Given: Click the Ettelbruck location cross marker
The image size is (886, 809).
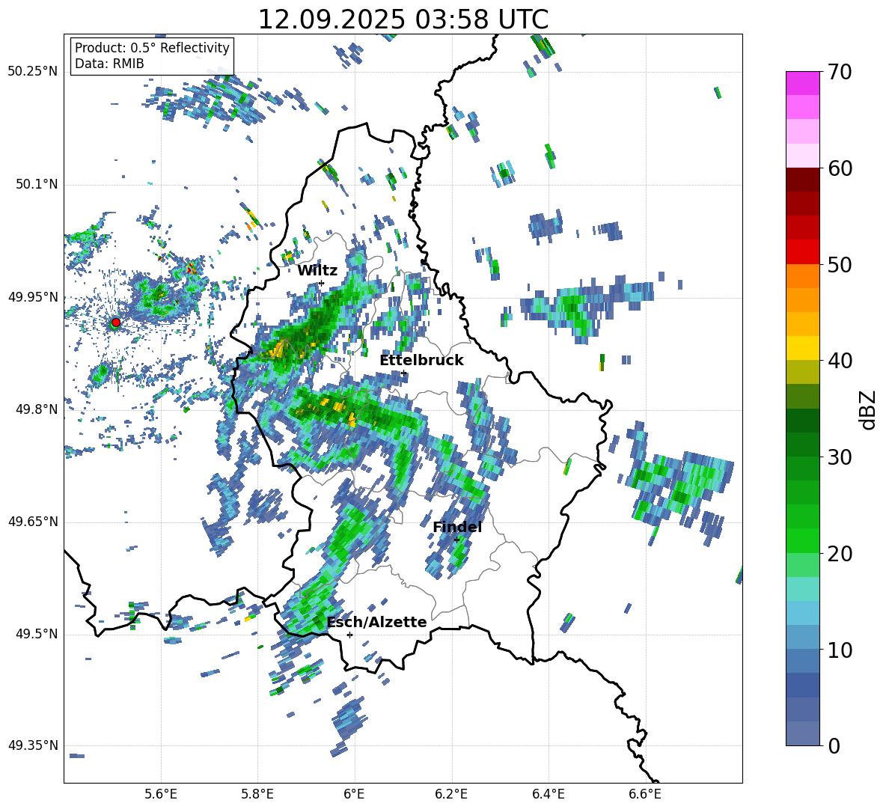Looking at the screenshot, I should pos(403,373).
